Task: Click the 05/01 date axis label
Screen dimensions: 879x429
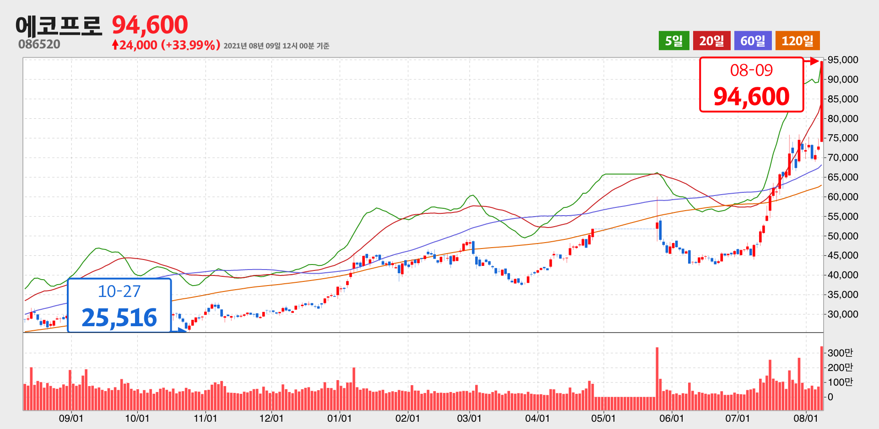Action: 603,418
